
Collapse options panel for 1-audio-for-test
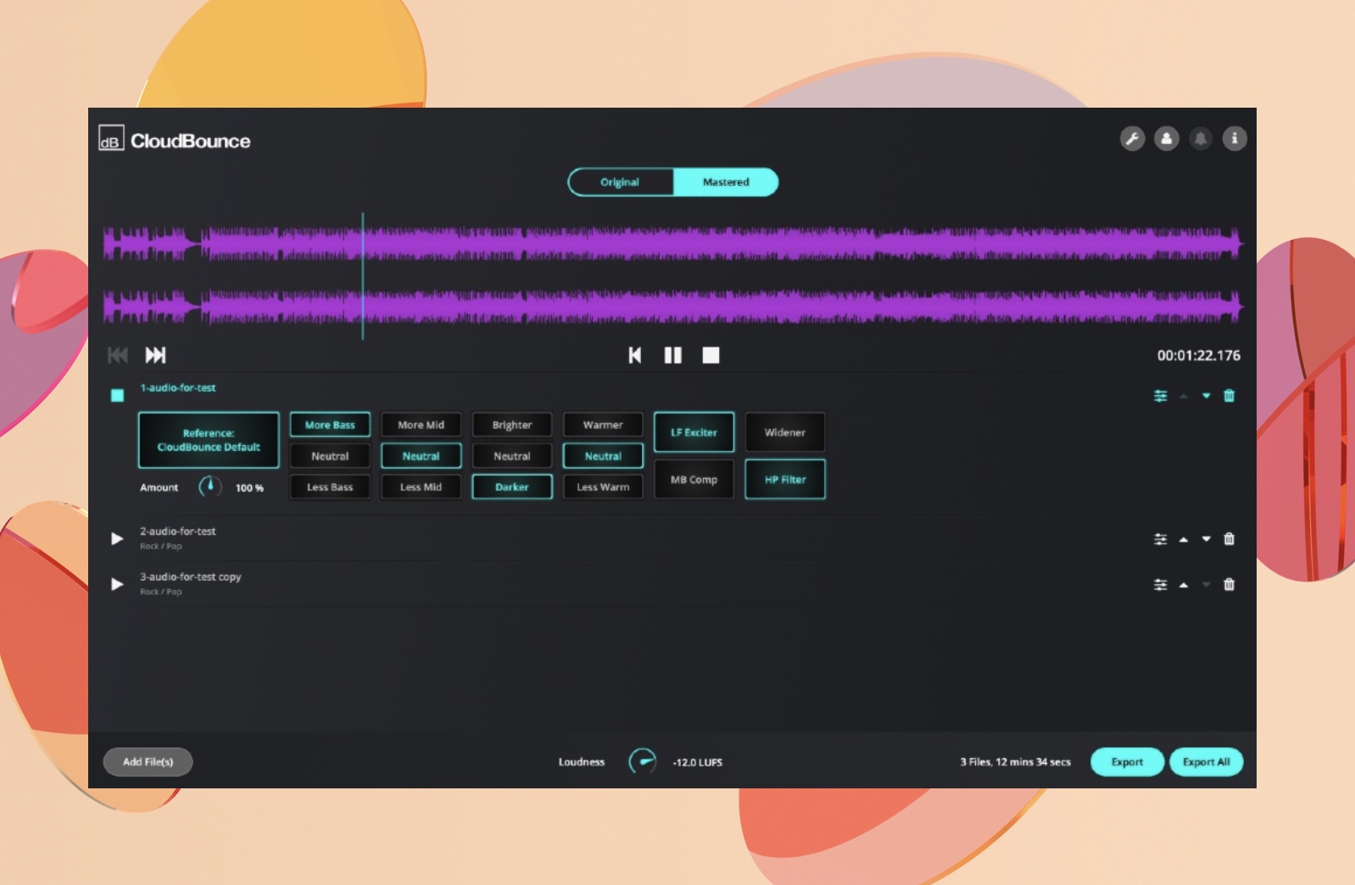1160,396
